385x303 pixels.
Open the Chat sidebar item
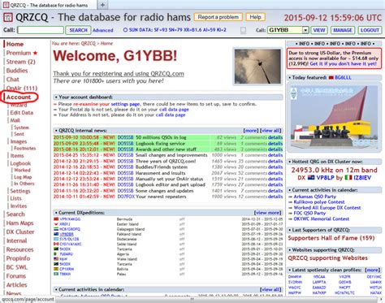(13, 80)
